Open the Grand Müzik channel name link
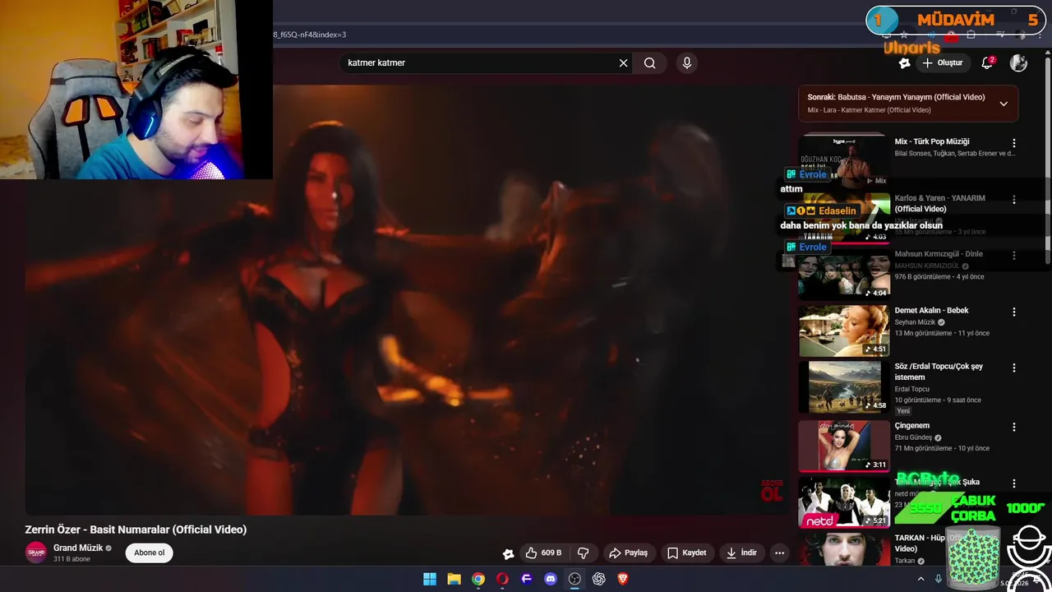1052x592 pixels. pos(78,548)
